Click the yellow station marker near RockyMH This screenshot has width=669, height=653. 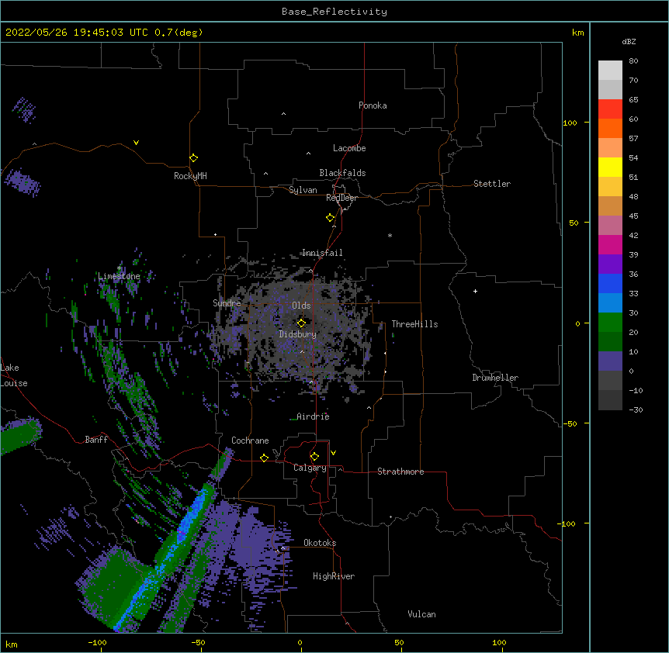(x=193, y=157)
